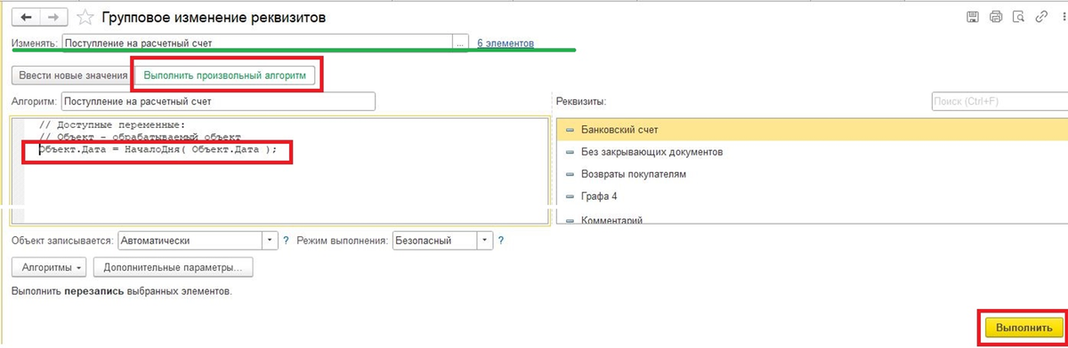Click the ellipsis button next to 'Изменять' field
The width and height of the screenshot is (1068, 348).
460,43
